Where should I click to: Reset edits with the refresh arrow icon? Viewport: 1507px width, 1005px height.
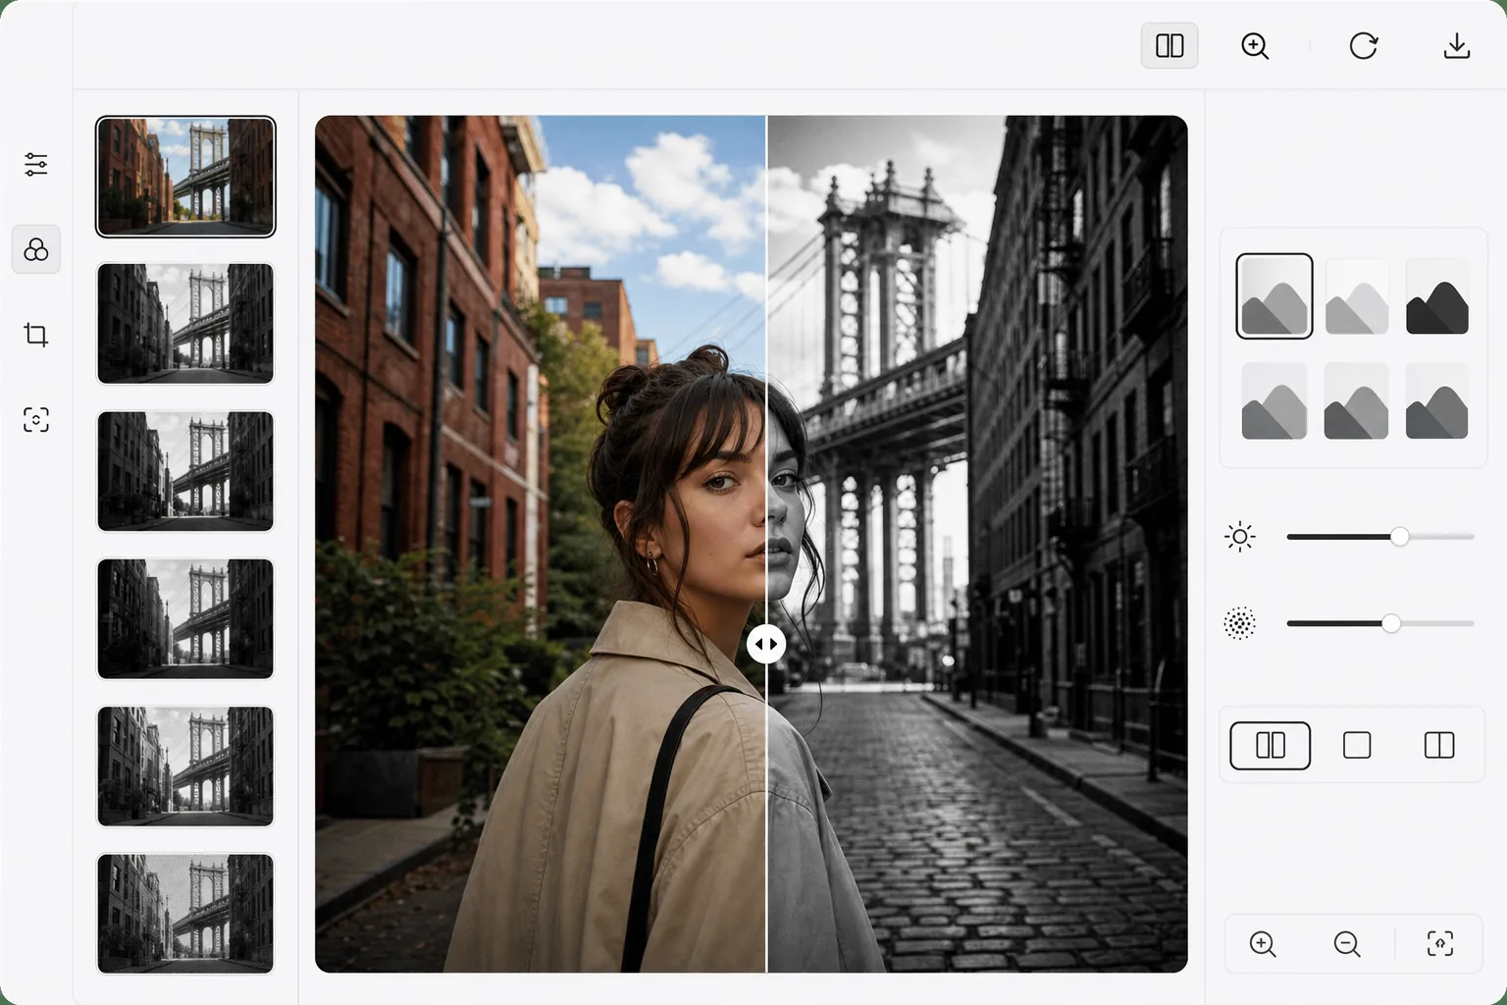[x=1363, y=46]
